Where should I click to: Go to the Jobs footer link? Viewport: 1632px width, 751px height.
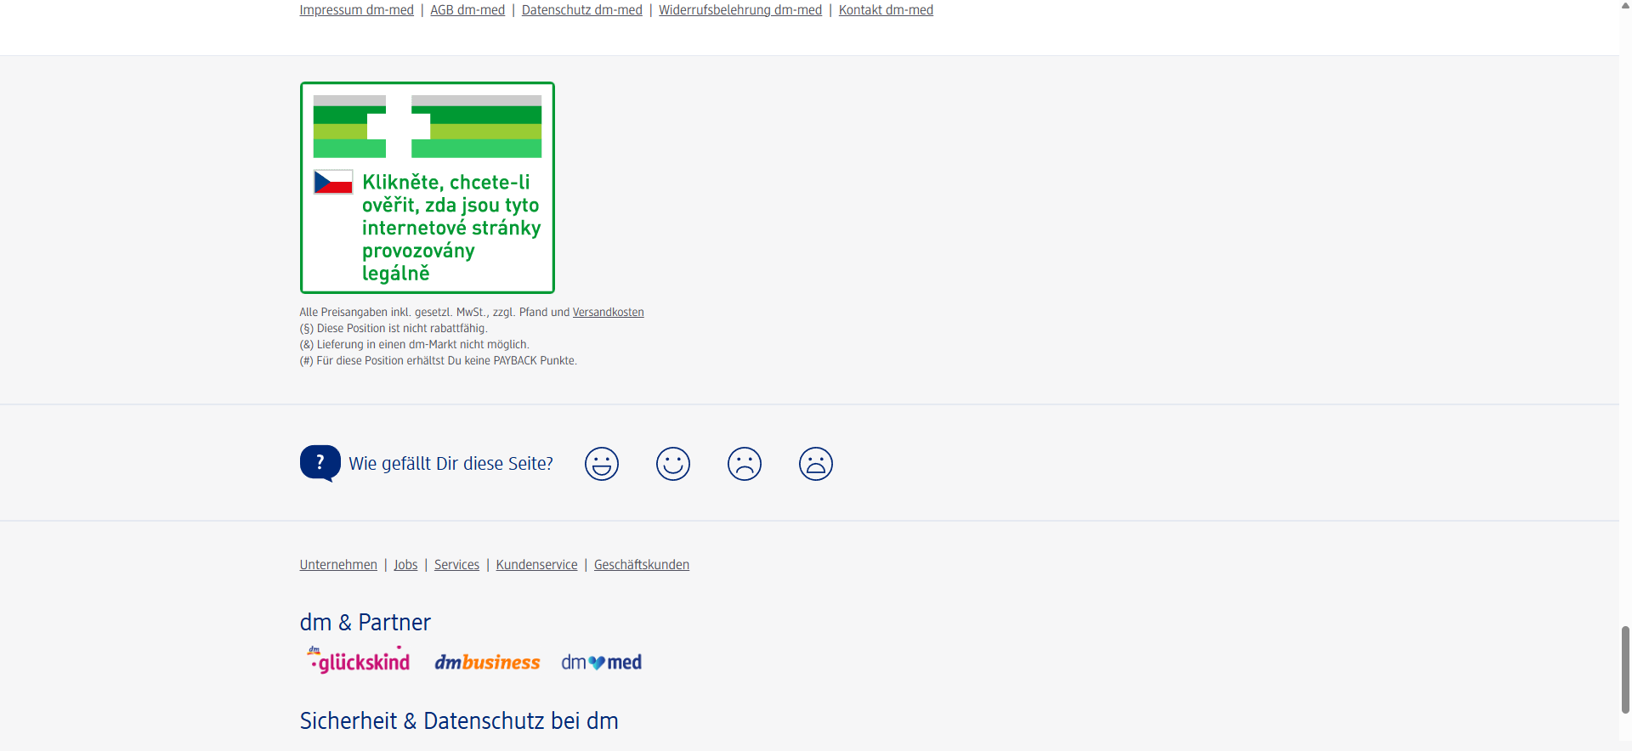click(405, 565)
